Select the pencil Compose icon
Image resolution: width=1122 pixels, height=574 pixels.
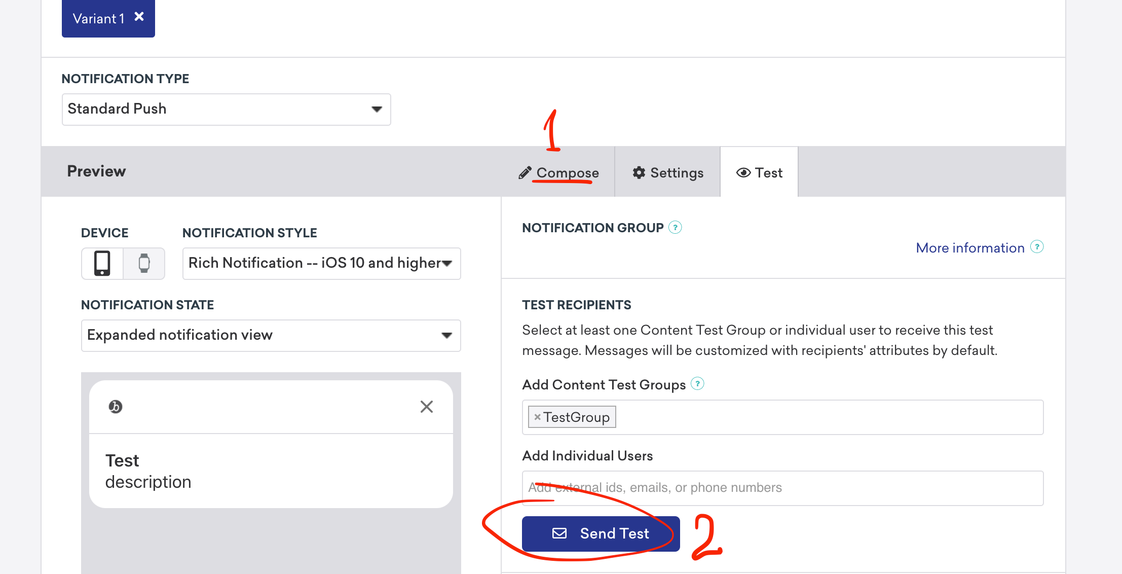coord(526,172)
